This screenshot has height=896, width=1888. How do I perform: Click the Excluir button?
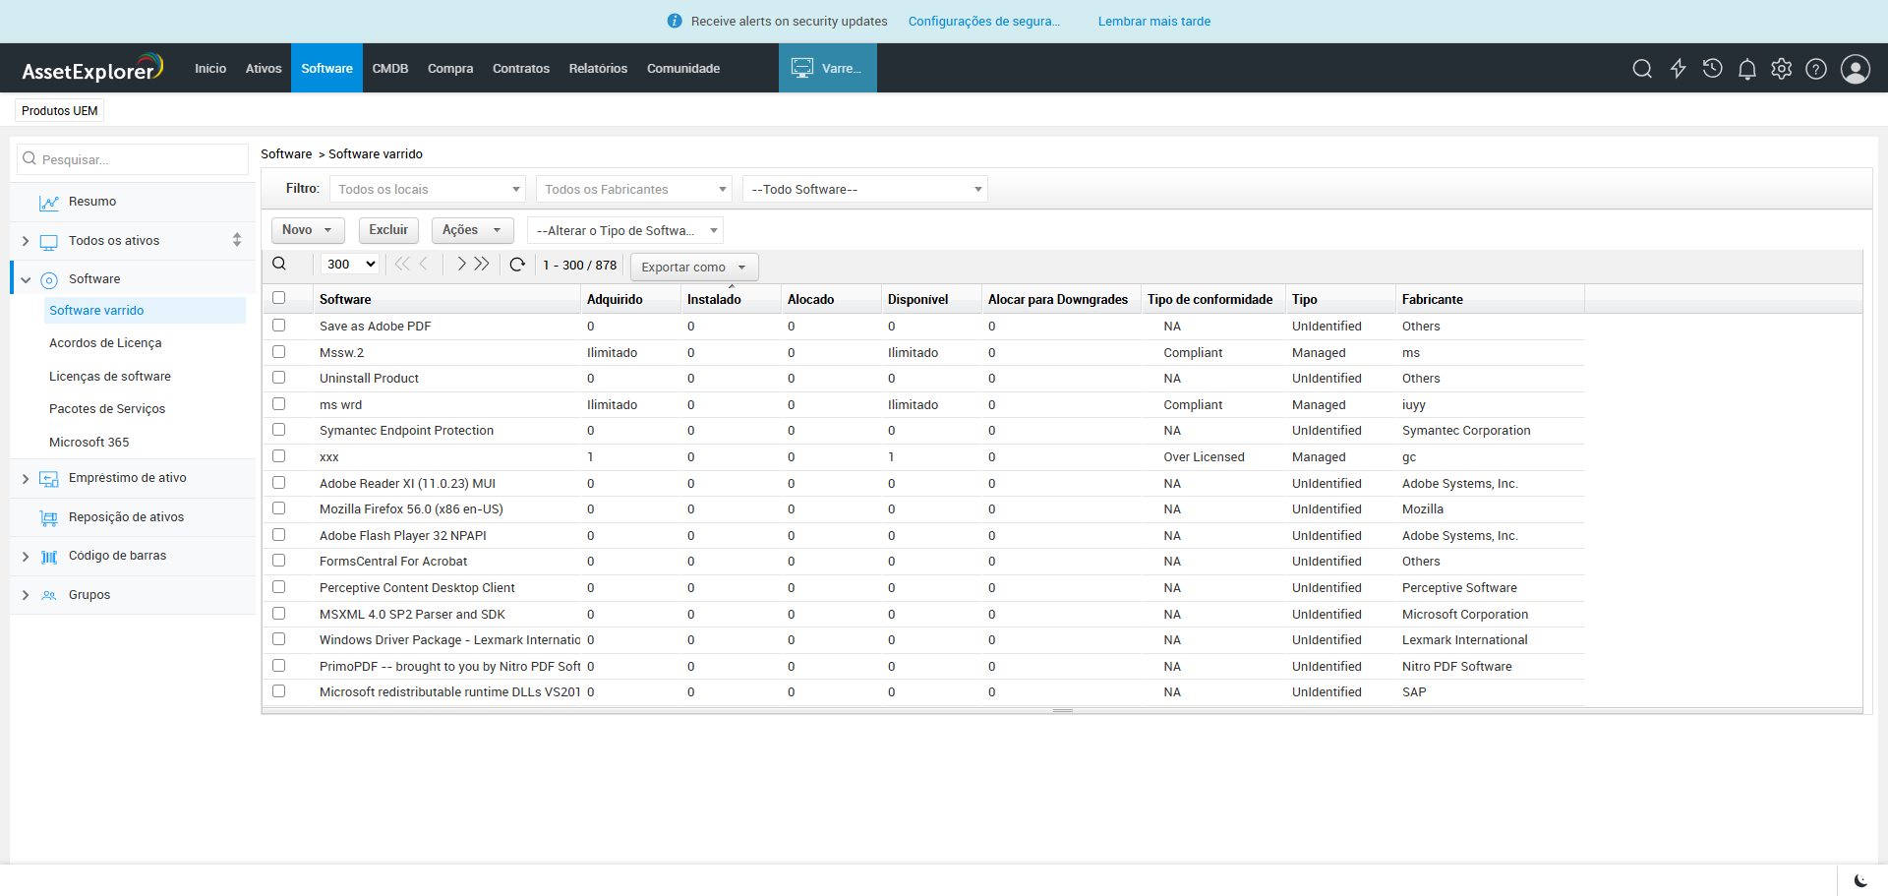click(388, 230)
